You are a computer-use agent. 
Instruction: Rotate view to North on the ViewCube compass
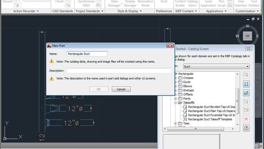click(x=247, y=26)
